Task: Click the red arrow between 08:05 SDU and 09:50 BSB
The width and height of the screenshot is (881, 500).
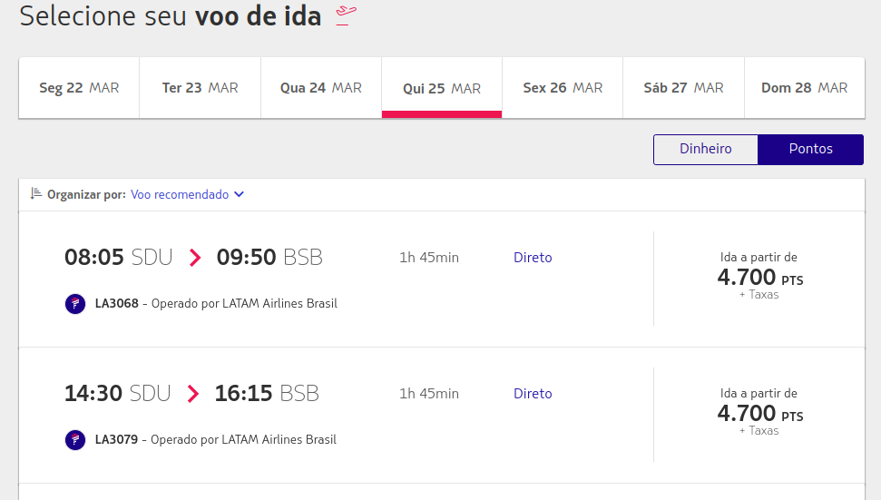Action: (x=195, y=258)
